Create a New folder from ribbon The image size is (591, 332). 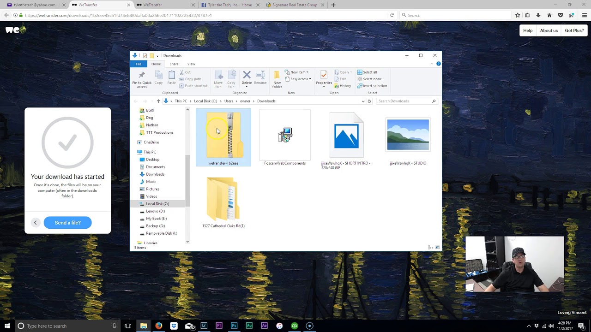pyautogui.click(x=277, y=79)
